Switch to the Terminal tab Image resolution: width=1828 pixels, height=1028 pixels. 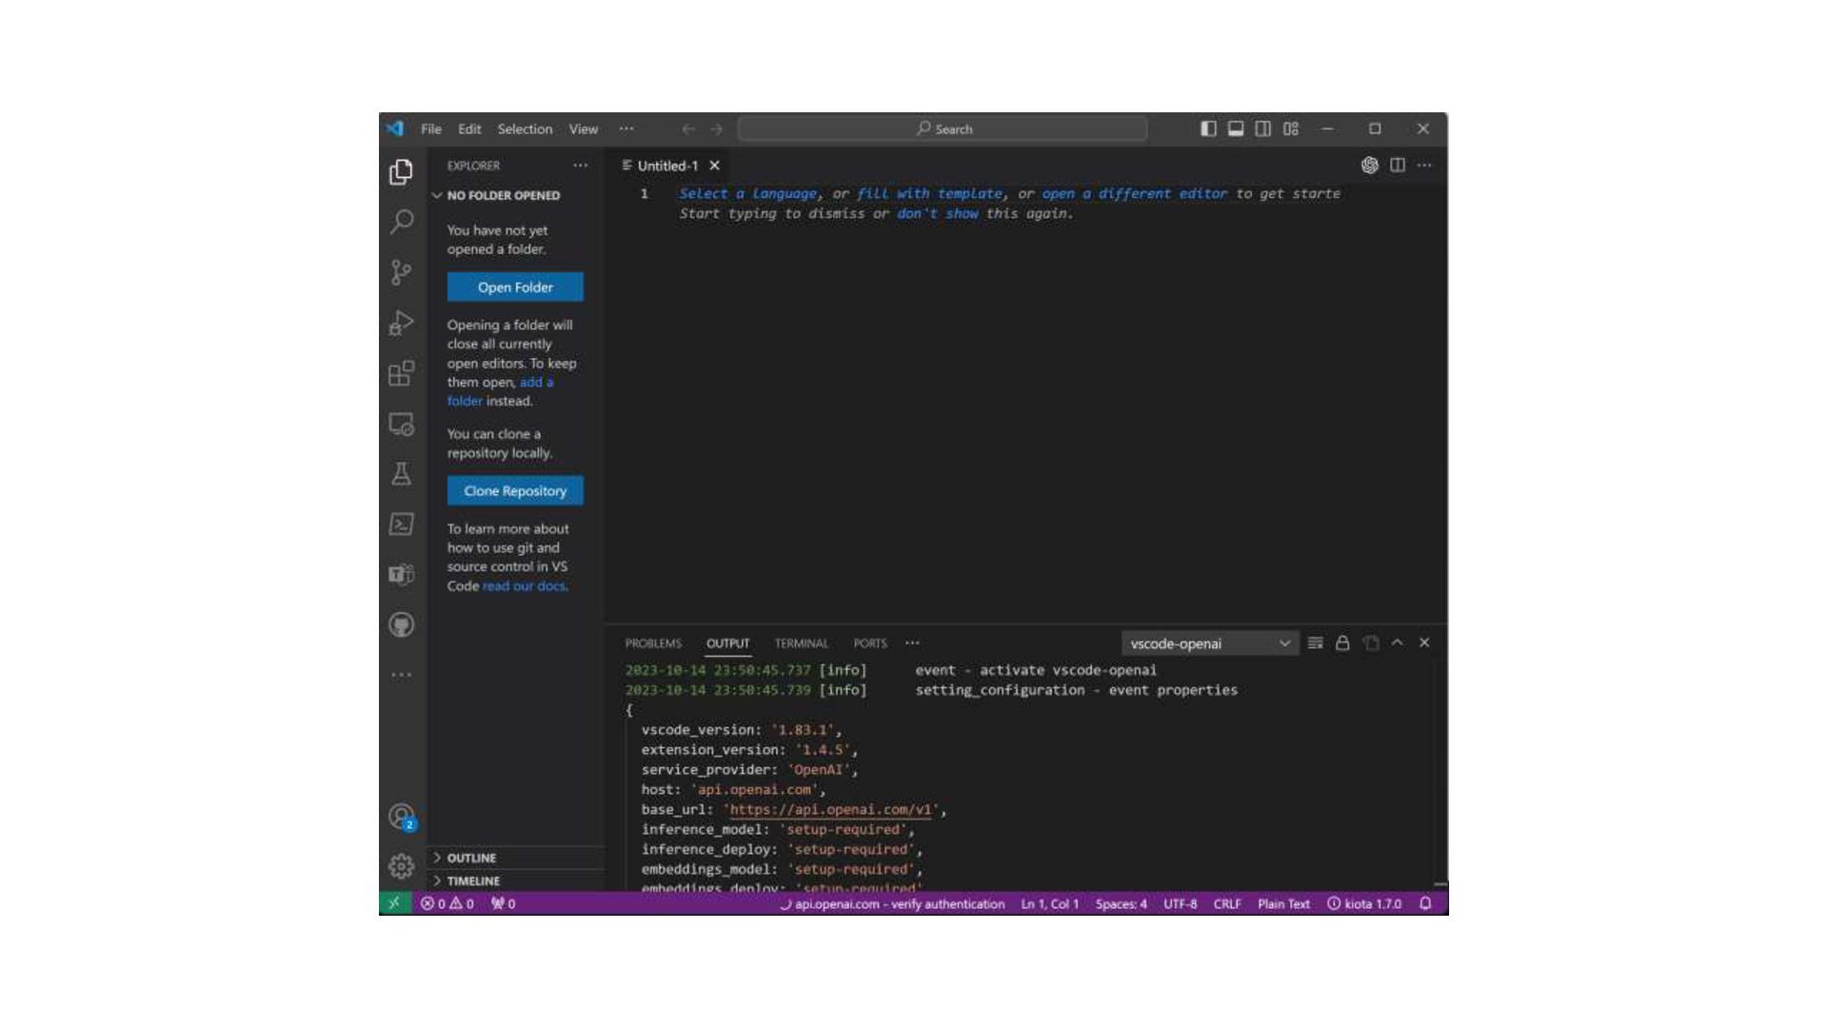(801, 643)
